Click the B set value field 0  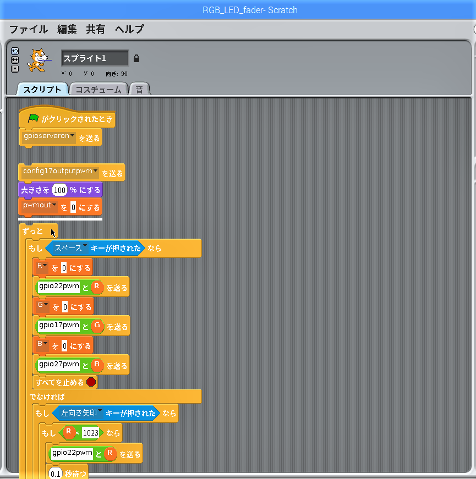[x=64, y=346]
